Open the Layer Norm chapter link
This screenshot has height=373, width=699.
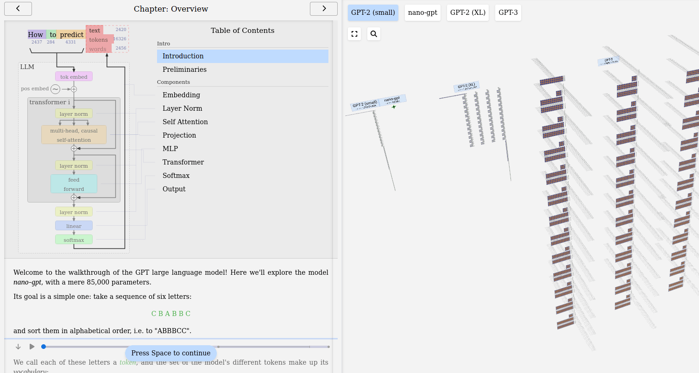pyautogui.click(x=243, y=108)
